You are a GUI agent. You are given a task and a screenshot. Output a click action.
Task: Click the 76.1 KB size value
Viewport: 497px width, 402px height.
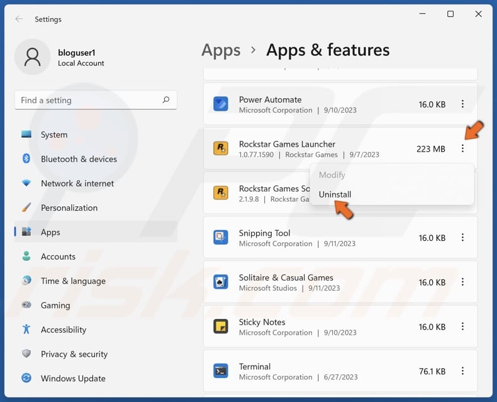click(432, 371)
